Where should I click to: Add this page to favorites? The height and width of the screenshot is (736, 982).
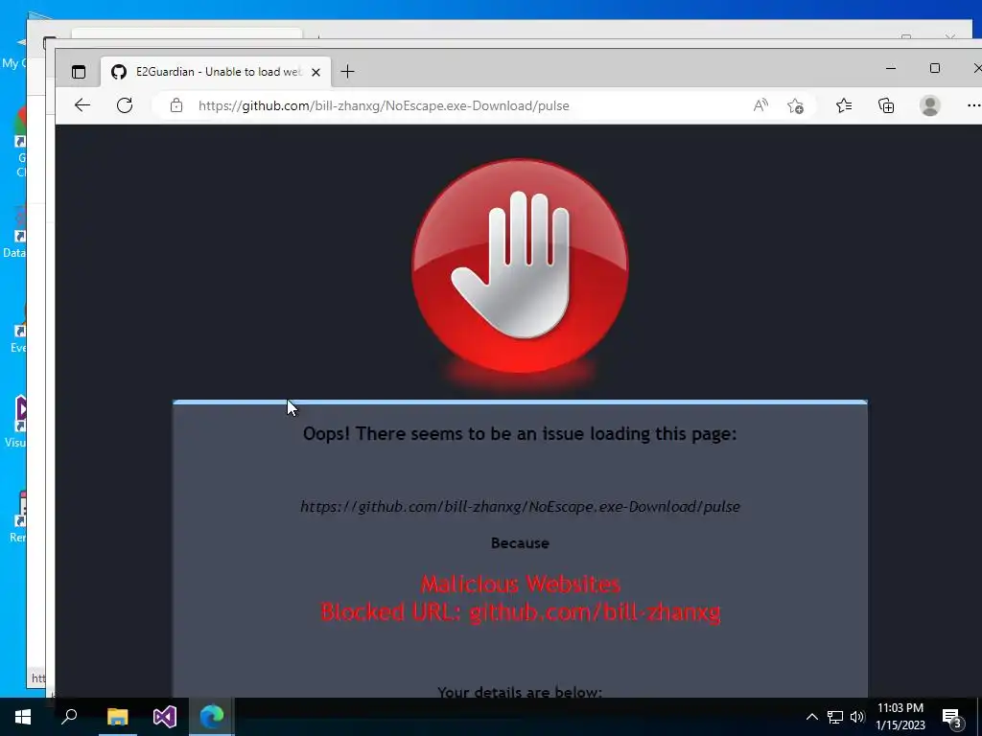(x=795, y=105)
